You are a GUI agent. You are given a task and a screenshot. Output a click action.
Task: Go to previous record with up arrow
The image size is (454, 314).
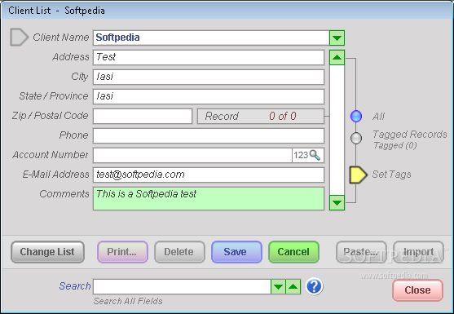tap(337, 57)
